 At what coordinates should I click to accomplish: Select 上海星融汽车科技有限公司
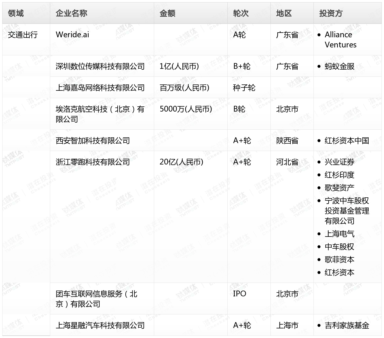tap(100, 325)
